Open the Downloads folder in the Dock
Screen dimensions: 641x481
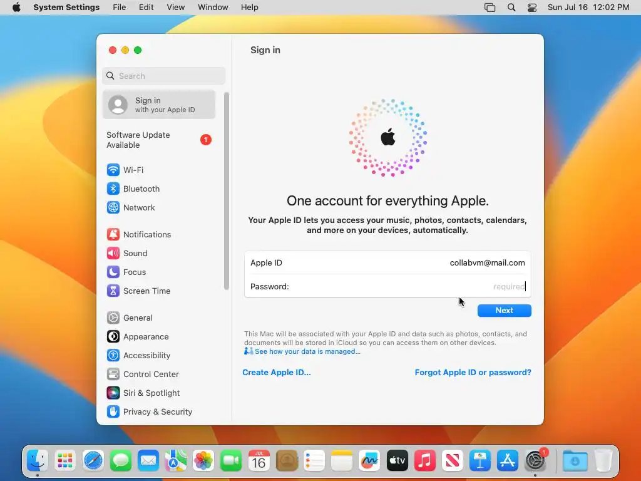[x=575, y=461]
